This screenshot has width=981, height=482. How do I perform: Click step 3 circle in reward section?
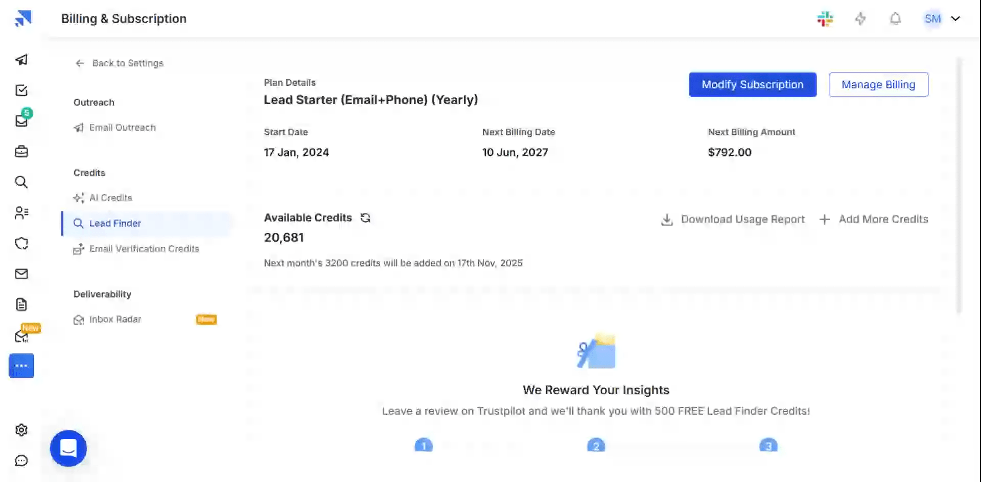(768, 445)
